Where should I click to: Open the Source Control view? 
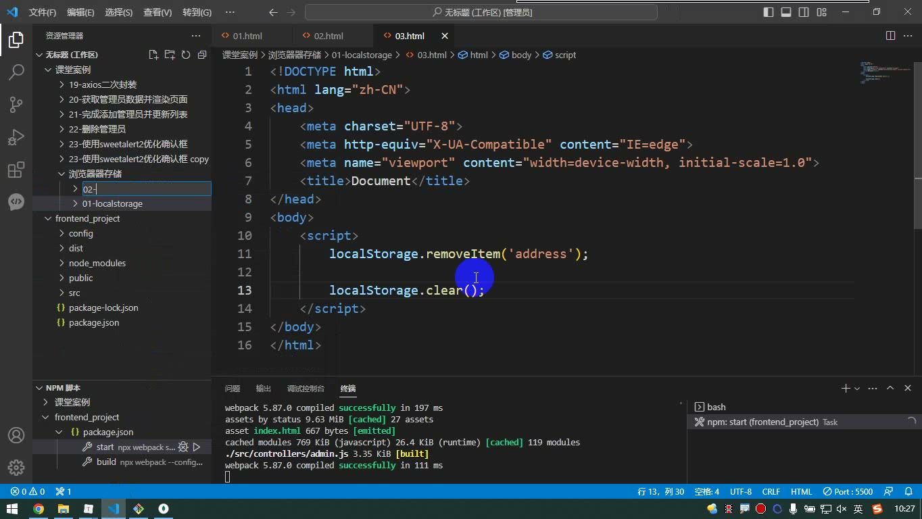click(x=16, y=104)
